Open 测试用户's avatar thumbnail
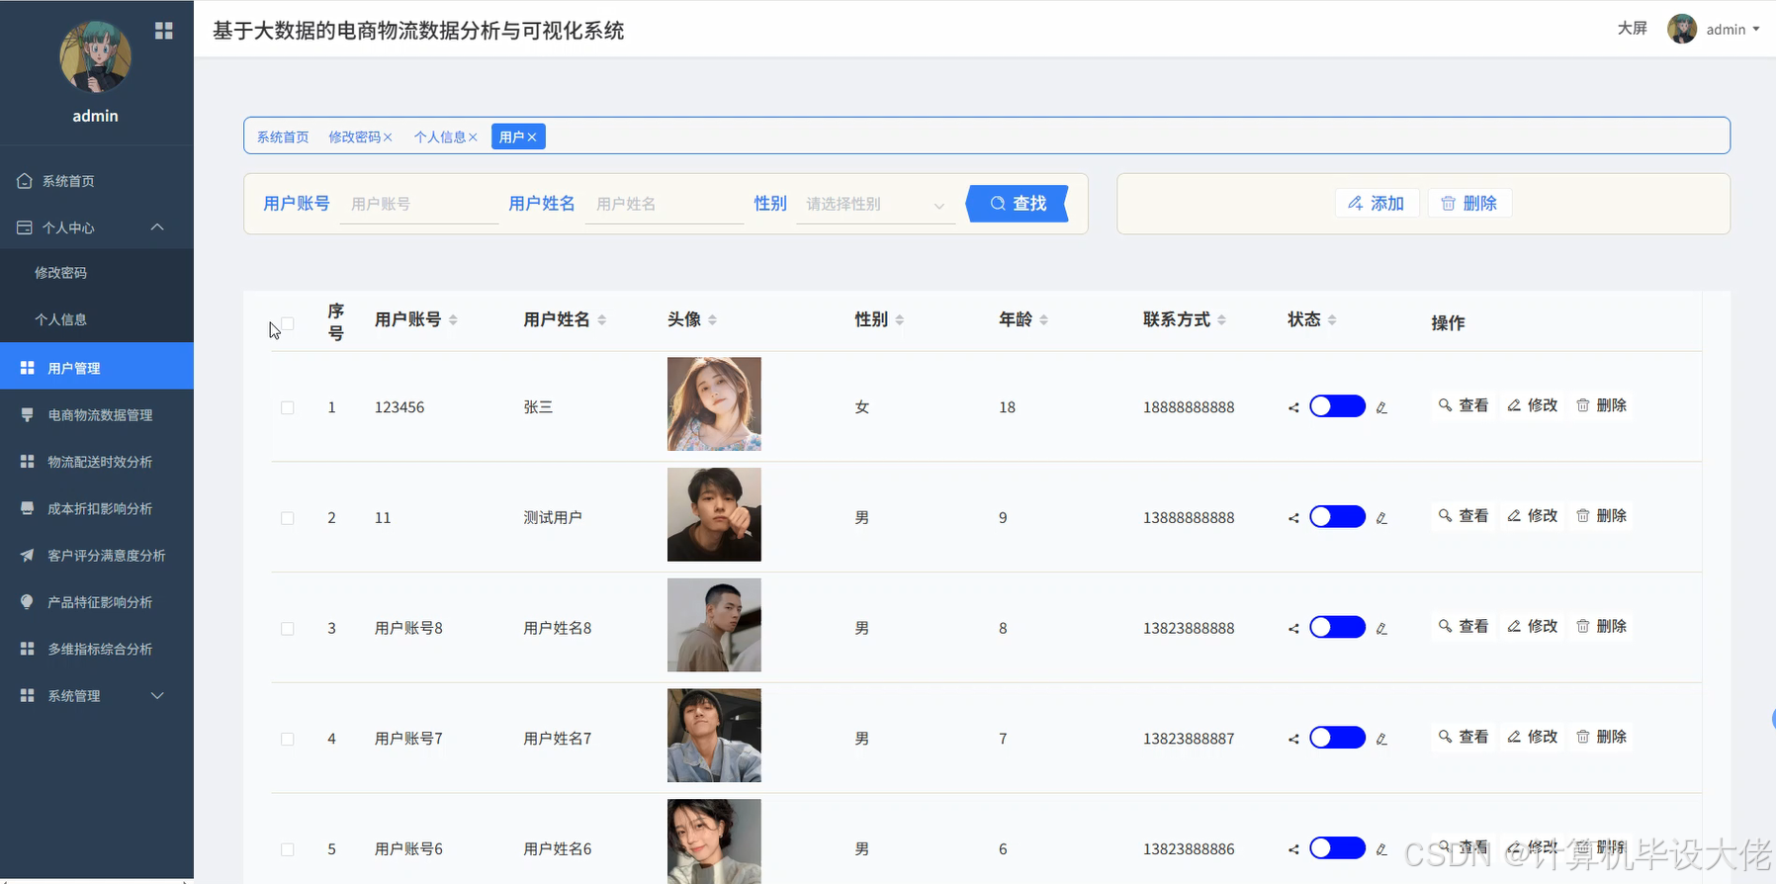This screenshot has height=884, width=1776. click(714, 515)
